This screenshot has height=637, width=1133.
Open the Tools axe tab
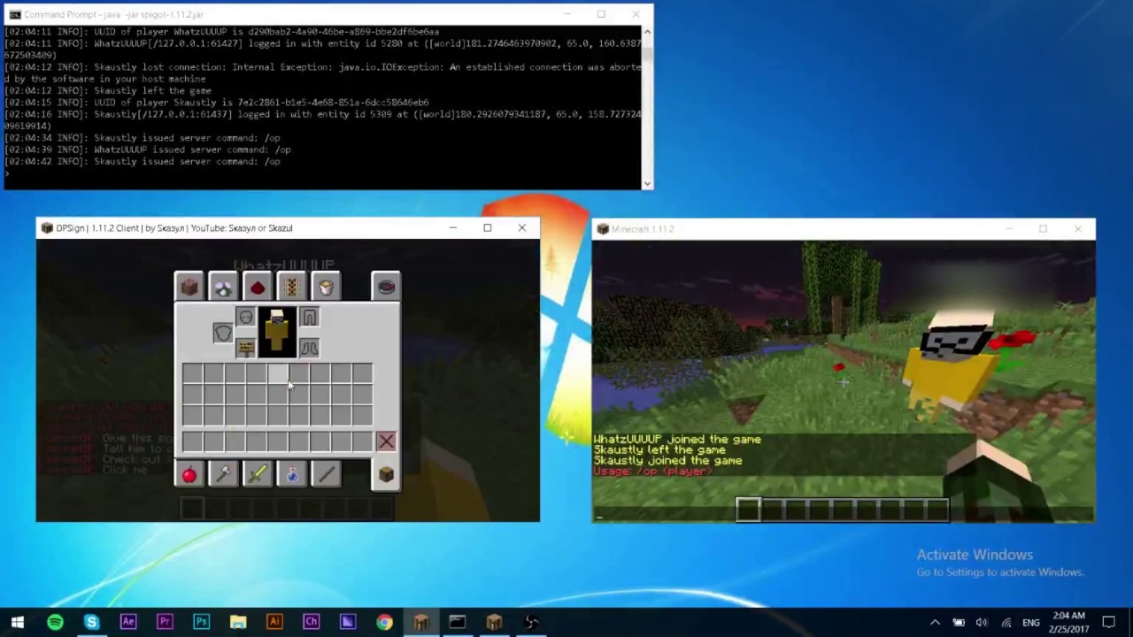tap(223, 475)
